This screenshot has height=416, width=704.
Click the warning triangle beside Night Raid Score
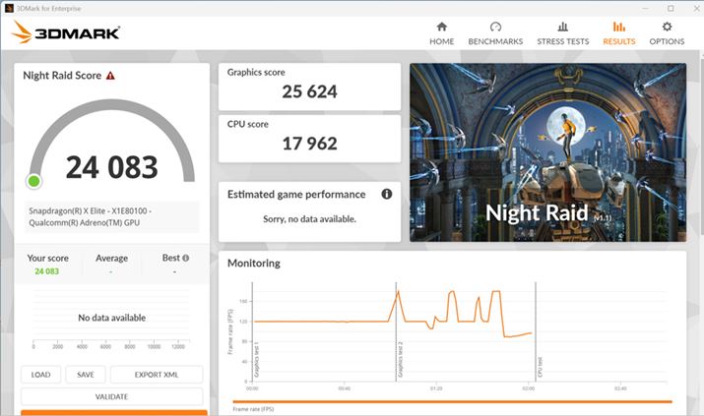click(x=110, y=76)
